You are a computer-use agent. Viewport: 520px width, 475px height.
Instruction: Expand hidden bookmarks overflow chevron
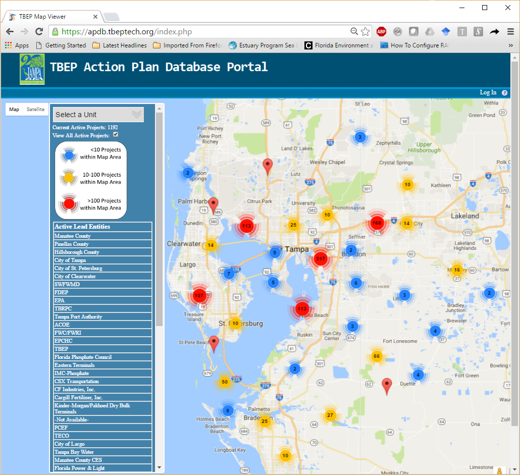pyautogui.click(x=510, y=45)
